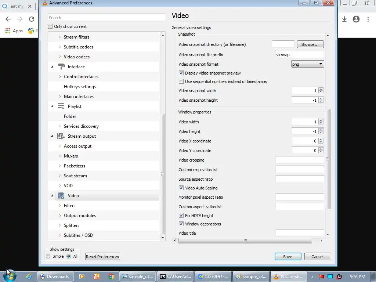
Task: Toggle Video Auto Scaling checkbox
Action: click(181, 188)
